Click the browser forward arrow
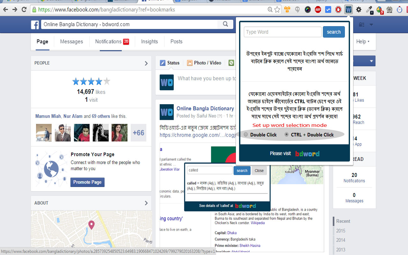Viewport: 408px width, 255px height. [x=15, y=10]
